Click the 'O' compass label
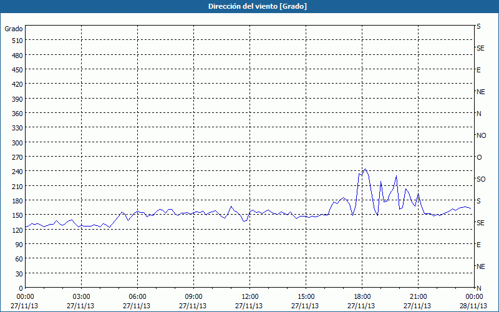This screenshot has height=312, width=499. 479,157
